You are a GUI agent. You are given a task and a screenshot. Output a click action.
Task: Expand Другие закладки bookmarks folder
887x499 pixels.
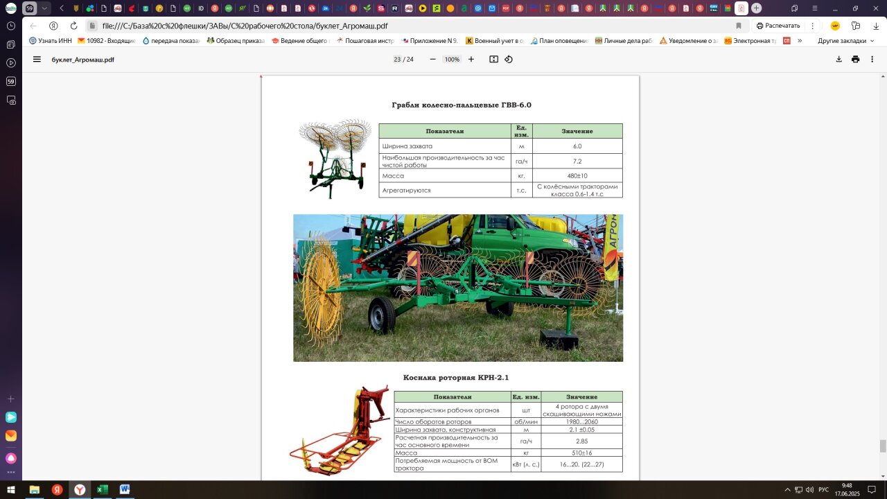pyautogui.click(x=846, y=41)
